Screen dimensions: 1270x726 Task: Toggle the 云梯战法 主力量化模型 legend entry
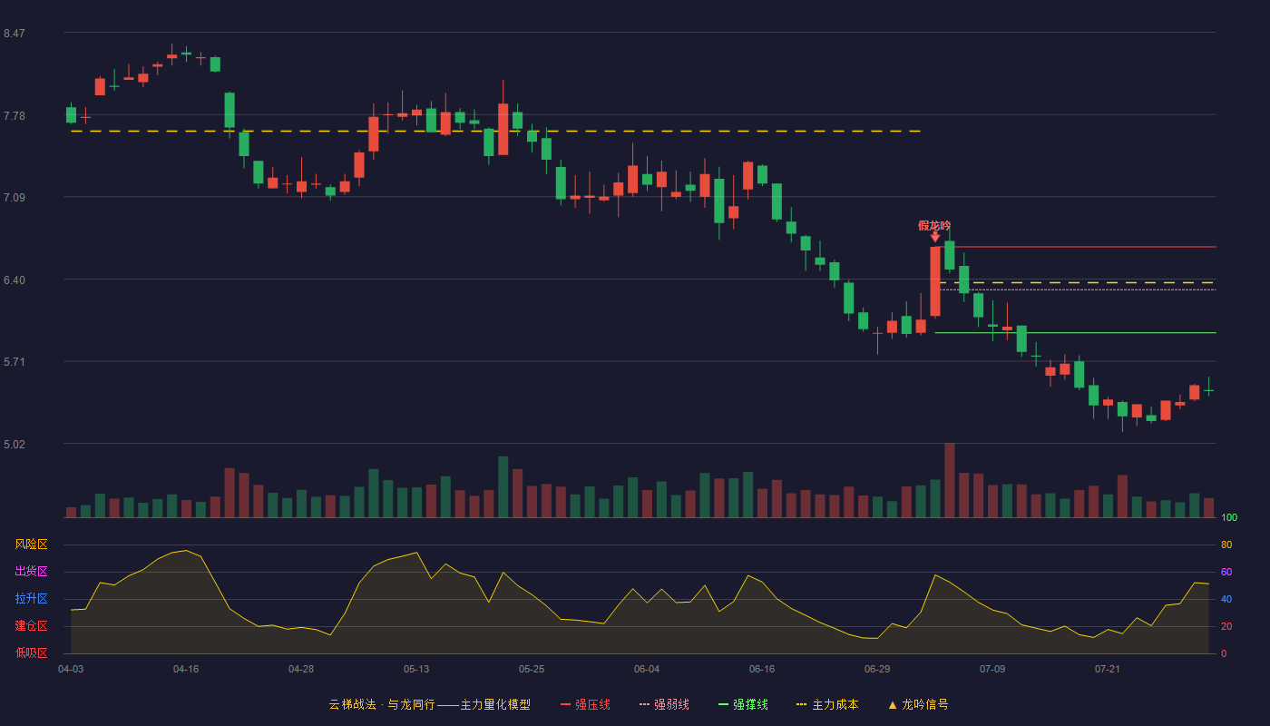pos(430,704)
